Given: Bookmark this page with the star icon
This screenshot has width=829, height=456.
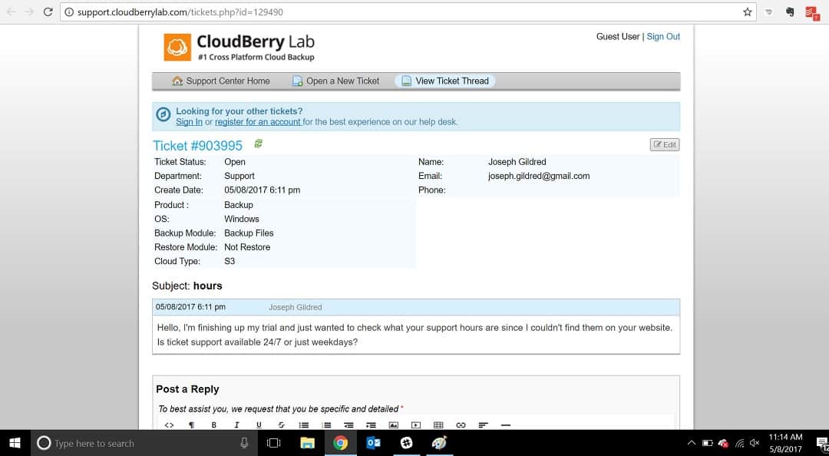Looking at the screenshot, I should [x=747, y=12].
